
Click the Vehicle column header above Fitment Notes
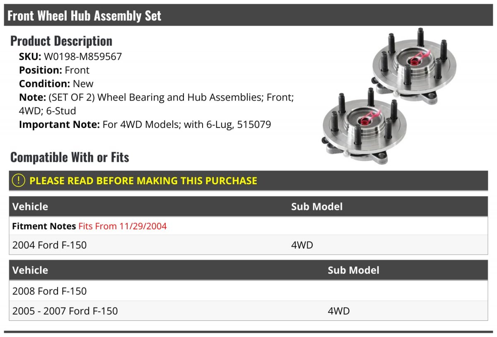(30, 207)
